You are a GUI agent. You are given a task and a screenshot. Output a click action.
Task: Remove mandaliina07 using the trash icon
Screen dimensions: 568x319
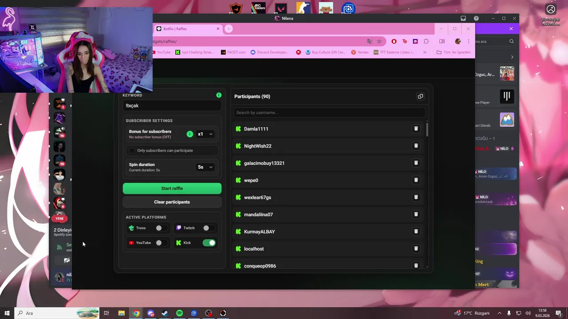(416, 214)
